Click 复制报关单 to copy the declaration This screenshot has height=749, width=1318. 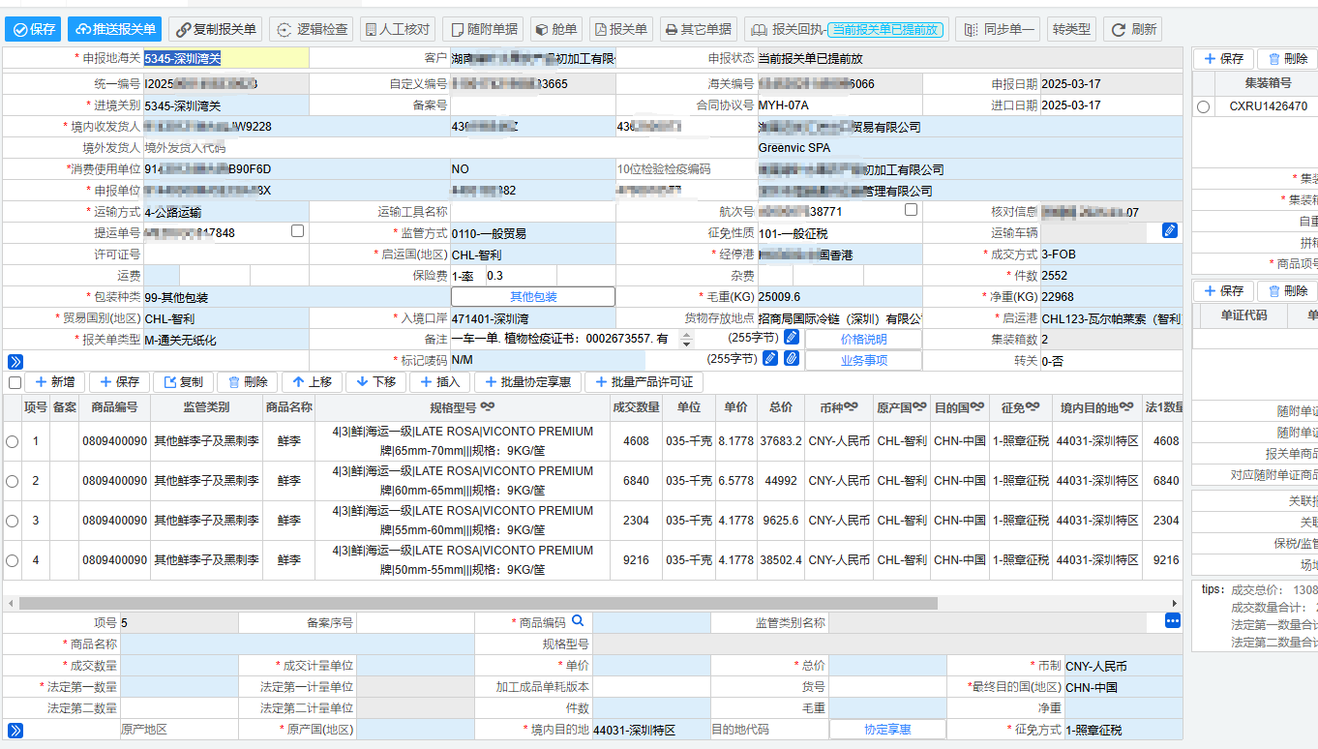click(x=215, y=29)
